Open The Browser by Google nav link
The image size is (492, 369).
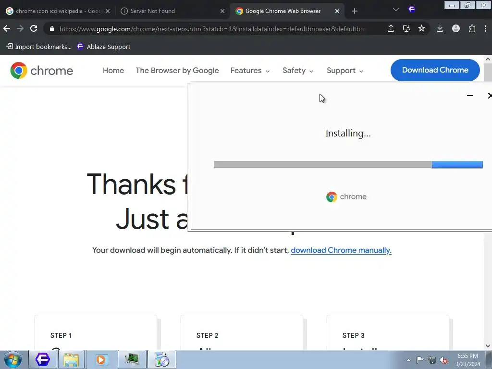coord(177,70)
